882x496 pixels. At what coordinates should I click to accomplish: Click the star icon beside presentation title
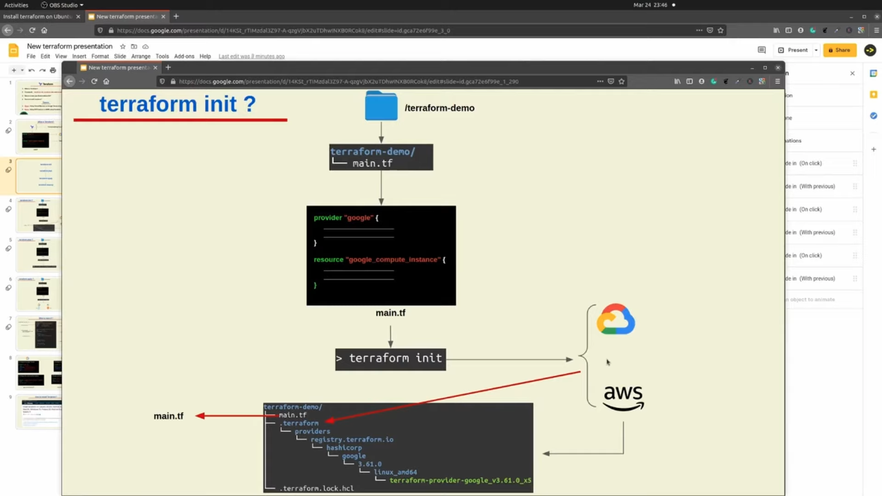click(x=123, y=46)
